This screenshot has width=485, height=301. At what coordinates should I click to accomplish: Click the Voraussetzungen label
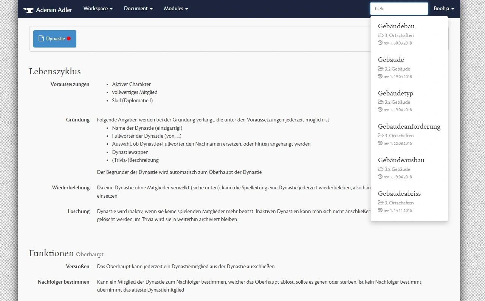tap(70, 84)
